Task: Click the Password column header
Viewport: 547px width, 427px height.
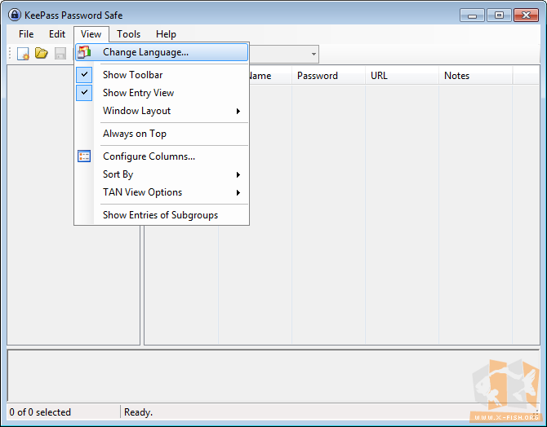Action: point(318,76)
